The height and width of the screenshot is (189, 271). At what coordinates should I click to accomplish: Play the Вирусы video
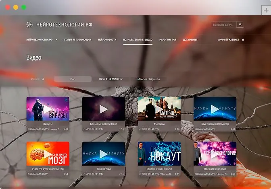(x=47, y=109)
